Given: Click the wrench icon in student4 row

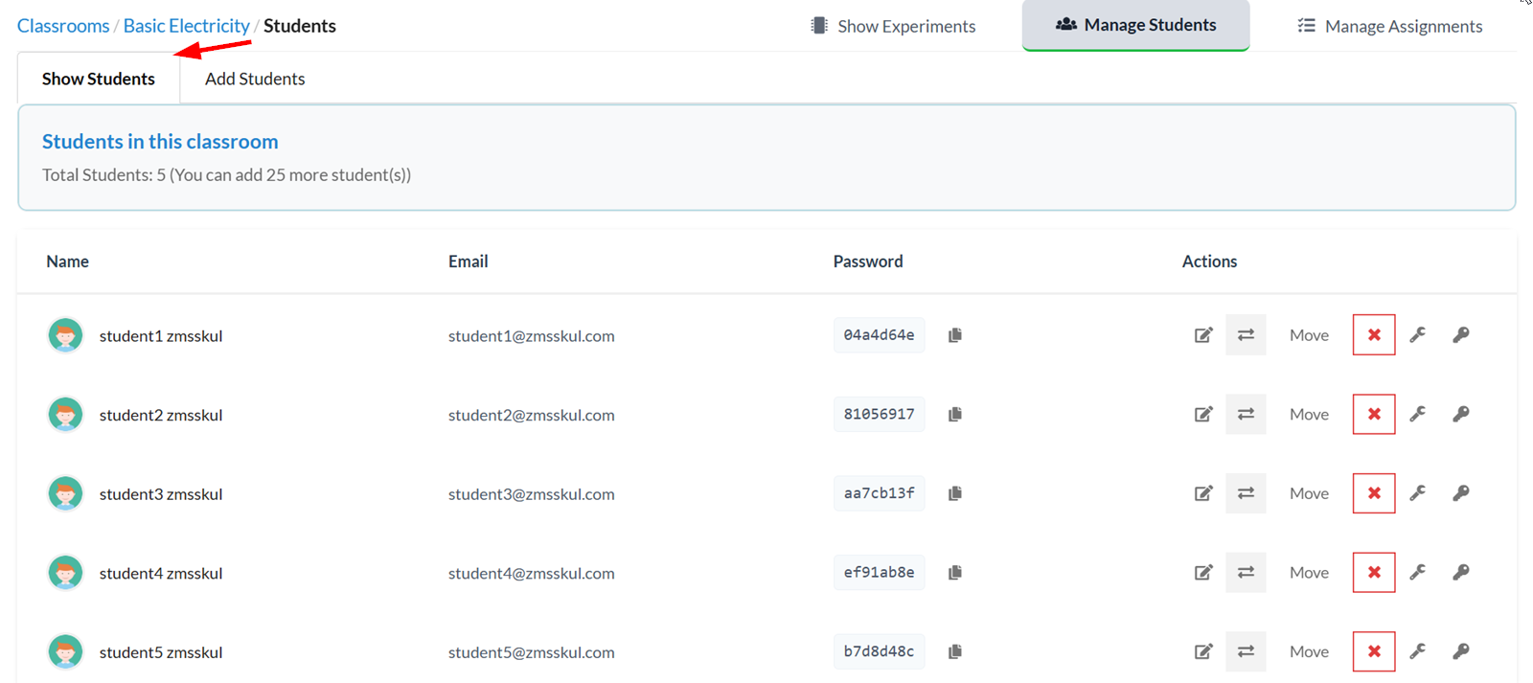Looking at the screenshot, I should pyautogui.click(x=1418, y=573).
